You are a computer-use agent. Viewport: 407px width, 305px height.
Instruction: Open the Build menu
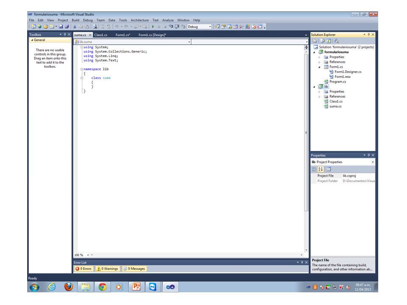(x=75, y=20)
